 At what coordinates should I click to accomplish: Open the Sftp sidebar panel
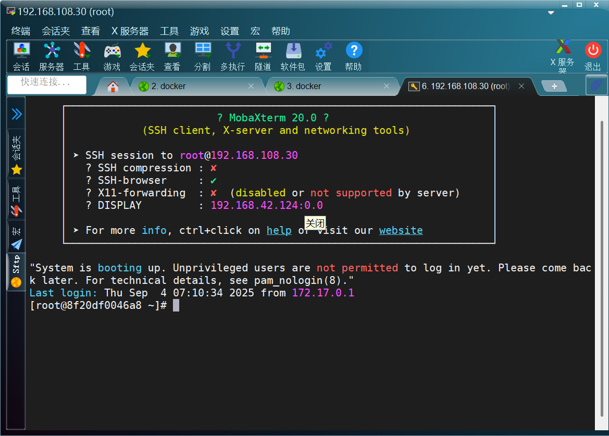point(16,271)
